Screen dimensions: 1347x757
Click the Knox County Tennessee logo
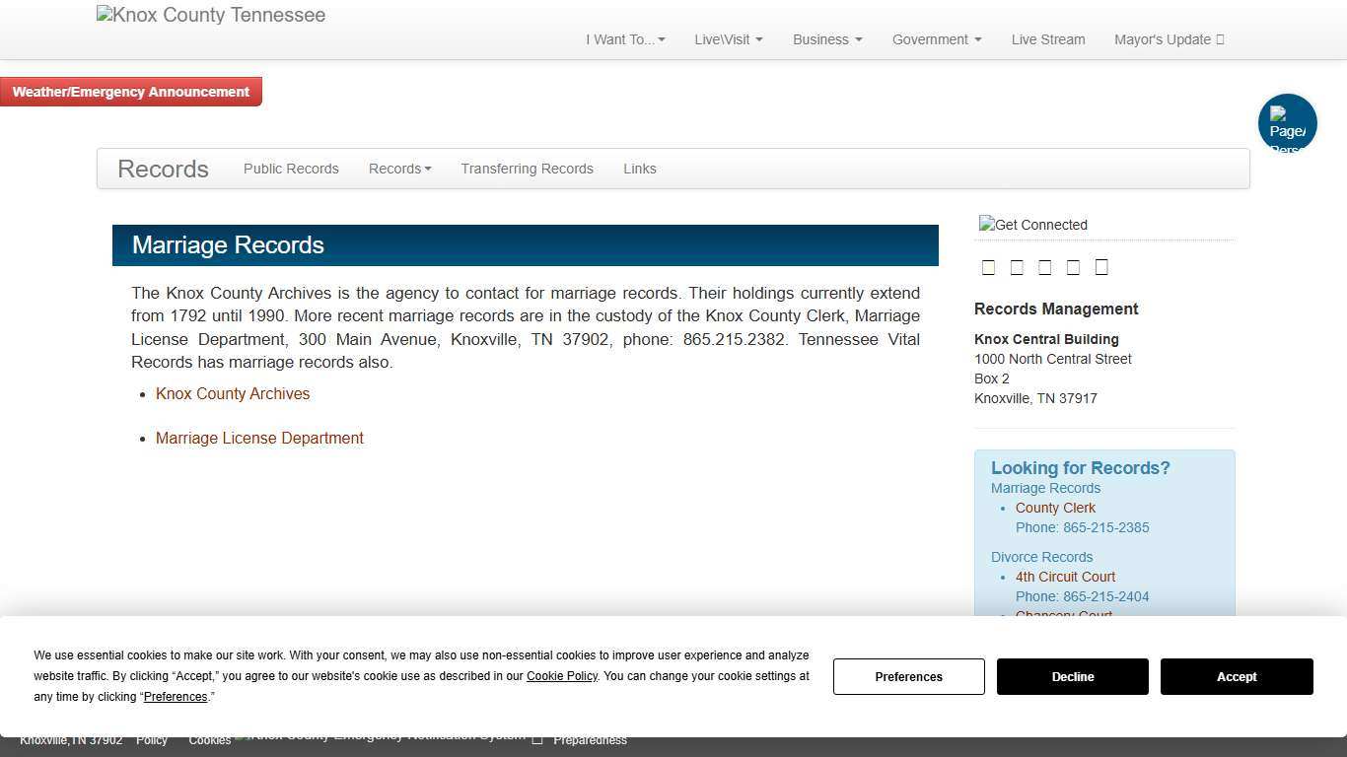pyautogui.click(x=210, y=15)
